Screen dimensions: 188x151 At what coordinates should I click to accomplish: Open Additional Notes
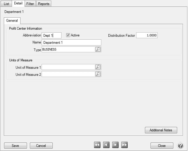(x=161, y=130)
